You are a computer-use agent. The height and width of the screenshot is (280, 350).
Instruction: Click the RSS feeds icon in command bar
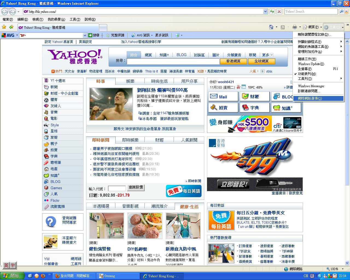283,27
